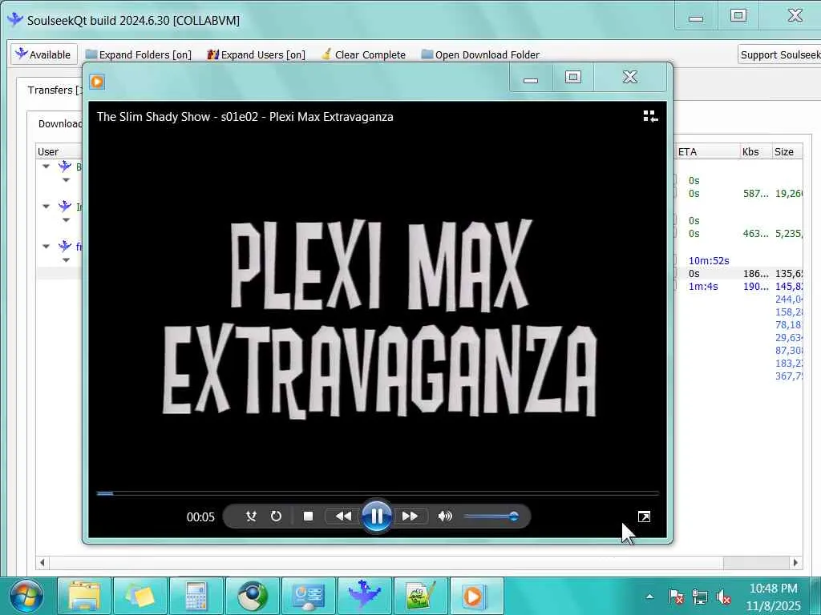This screenshot has height=615, width=821.
Task: Toggle Expand Users option
Action: 256,54
